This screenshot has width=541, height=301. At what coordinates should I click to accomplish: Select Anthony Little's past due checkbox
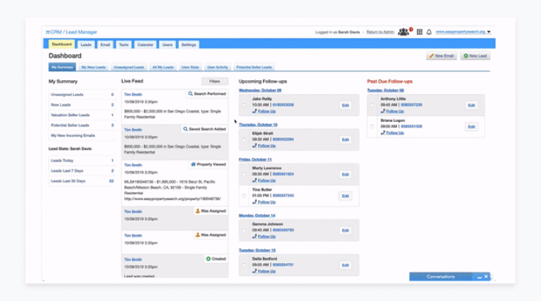[x=373, y=105]
